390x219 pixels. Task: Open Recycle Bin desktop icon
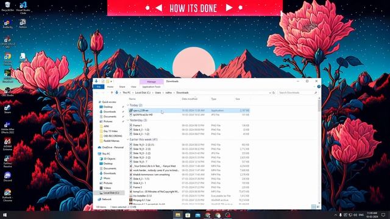point(7,7)
